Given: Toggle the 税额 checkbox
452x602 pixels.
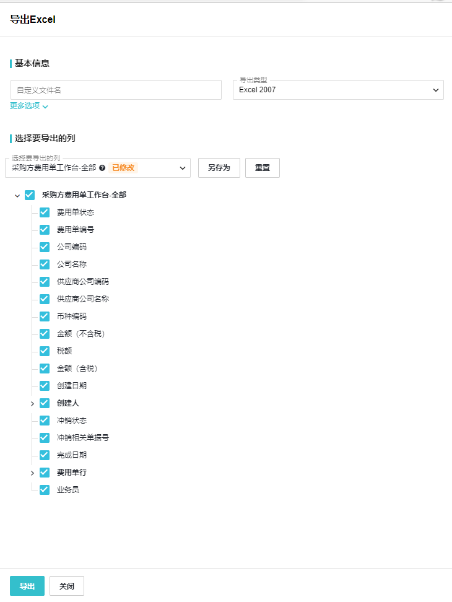Looking at the screenshot, I should click(45, 351).
